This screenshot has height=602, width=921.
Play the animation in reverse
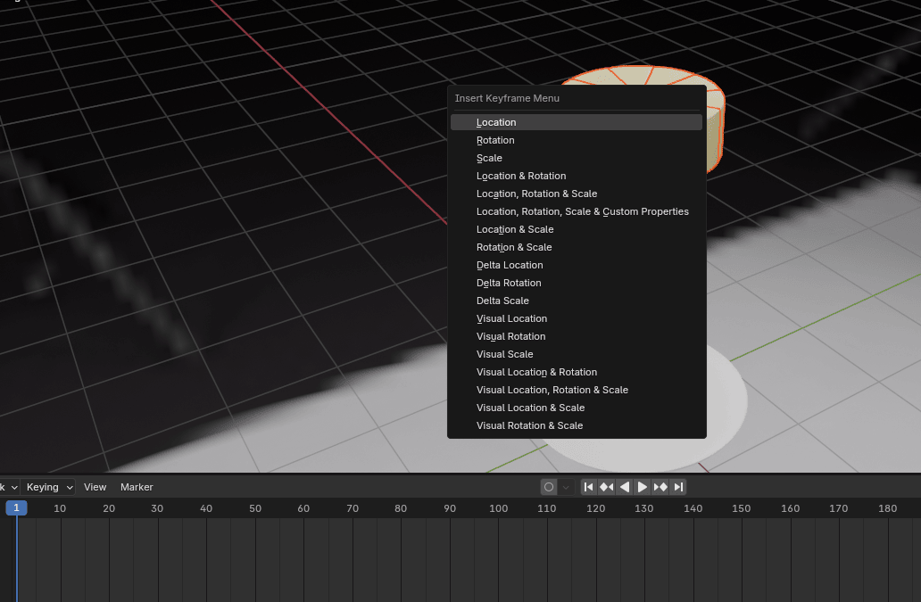click(625, 487)
